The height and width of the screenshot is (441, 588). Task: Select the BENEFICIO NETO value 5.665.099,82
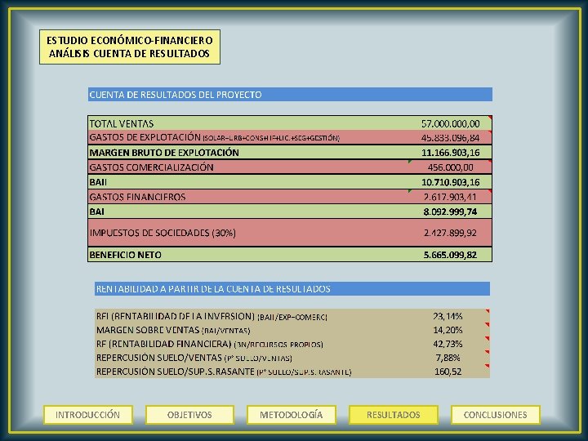(450, 255)
